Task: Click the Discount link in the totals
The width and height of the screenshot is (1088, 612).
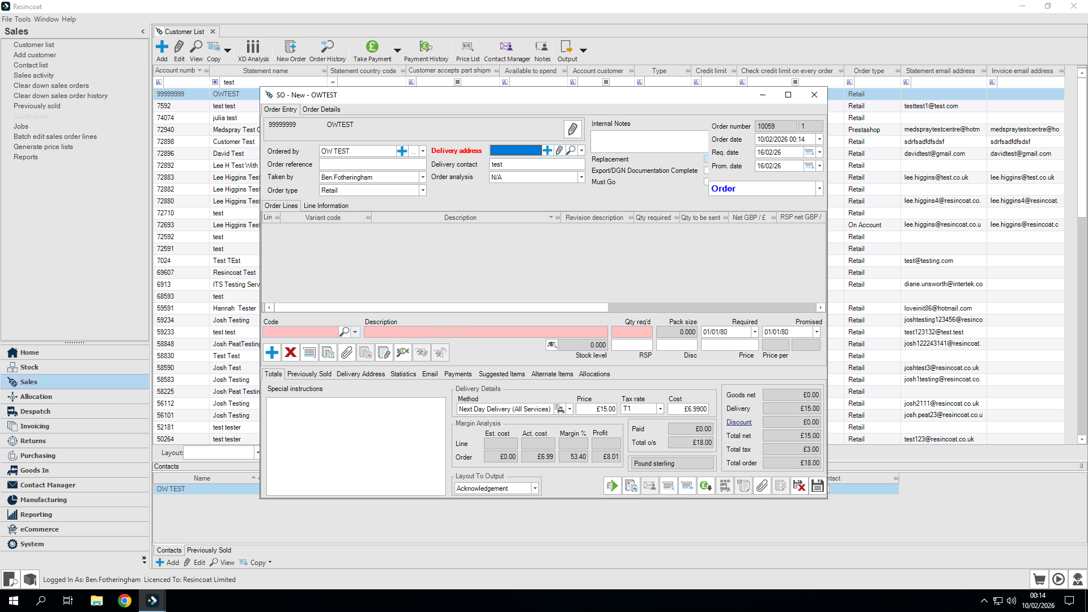Action: (x=739, y=422)
